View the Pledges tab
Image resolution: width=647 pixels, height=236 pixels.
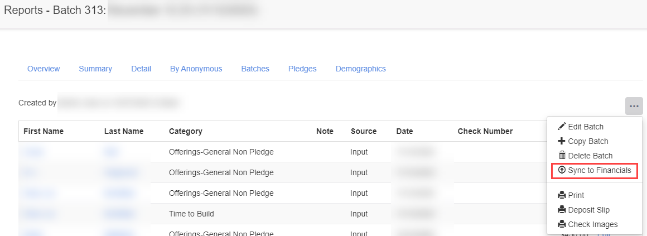click(x=302, y=69)
